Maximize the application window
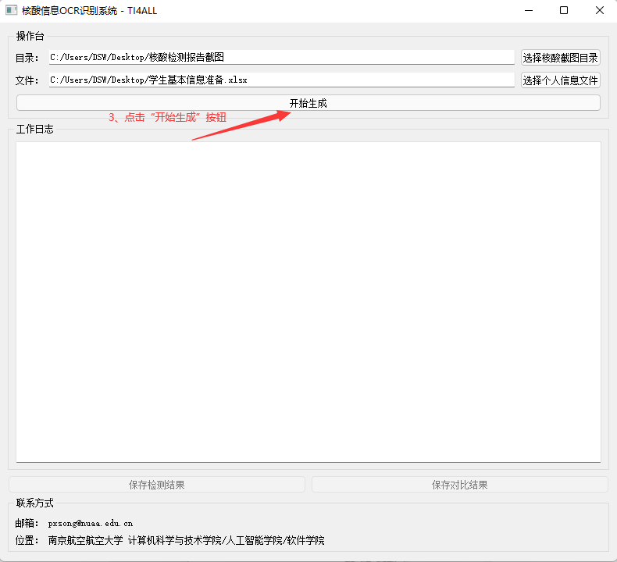617x562 pixels. [x=564, y=11]
